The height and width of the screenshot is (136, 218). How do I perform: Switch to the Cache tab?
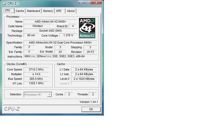(20, 11)
